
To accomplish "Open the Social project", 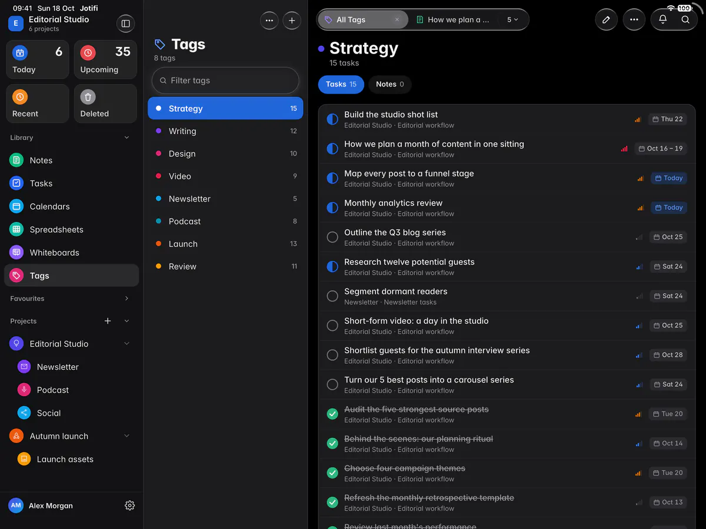I will tap(71, 413).
